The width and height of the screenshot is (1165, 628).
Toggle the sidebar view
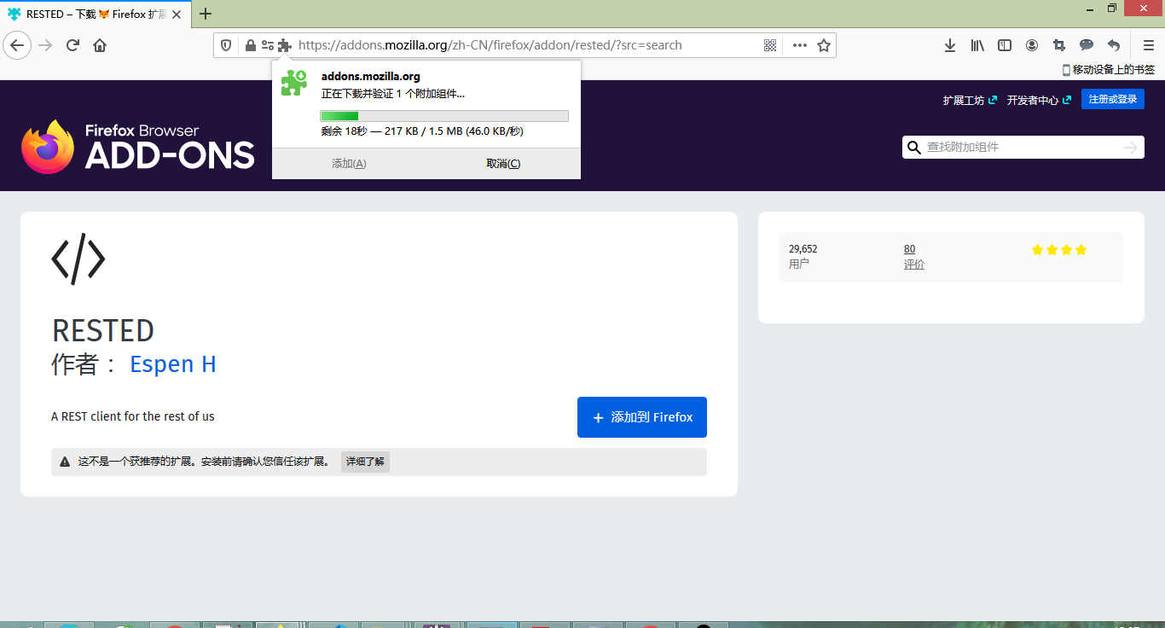[1005, 45]
